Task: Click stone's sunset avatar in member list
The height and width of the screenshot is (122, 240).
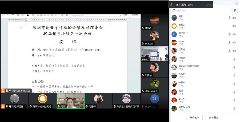Action: pyautogui.click(x=174, y=43)
